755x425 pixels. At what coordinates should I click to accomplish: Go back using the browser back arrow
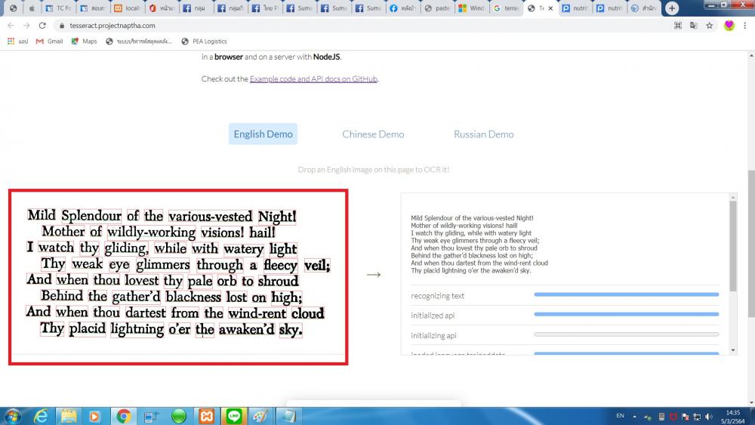[x=11, y=26]
